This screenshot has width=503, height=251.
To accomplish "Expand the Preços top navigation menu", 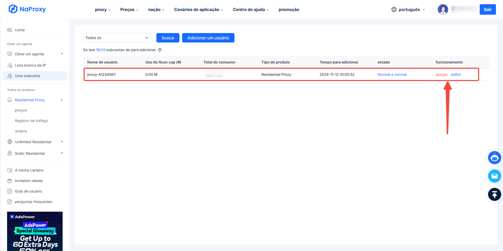I will pos(129,10).
